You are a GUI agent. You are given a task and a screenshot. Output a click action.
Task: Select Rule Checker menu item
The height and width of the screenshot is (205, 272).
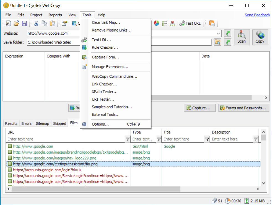115,48
